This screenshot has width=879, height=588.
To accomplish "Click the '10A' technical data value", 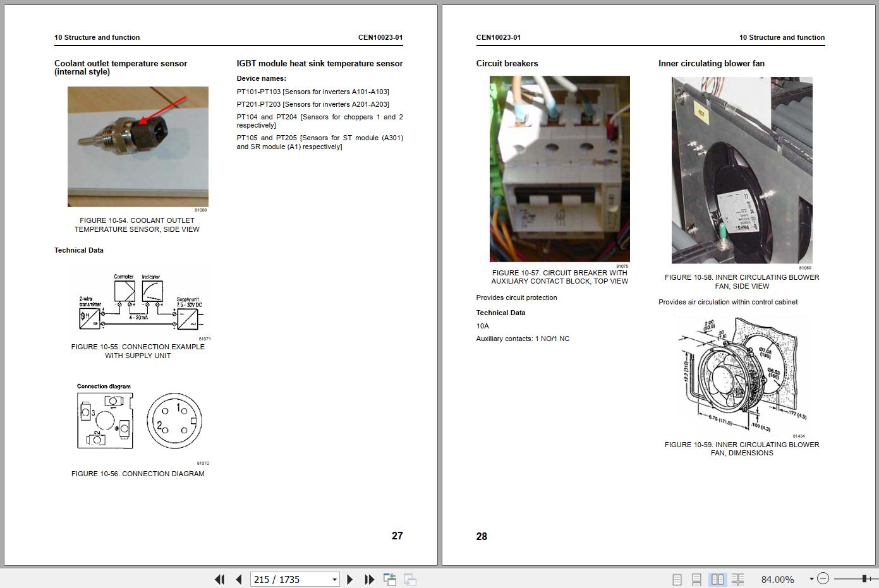I will pyautogui.click(x=482, y=326).
